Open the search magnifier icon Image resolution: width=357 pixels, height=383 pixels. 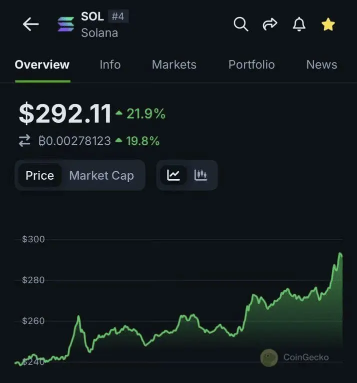pos(241,24)
